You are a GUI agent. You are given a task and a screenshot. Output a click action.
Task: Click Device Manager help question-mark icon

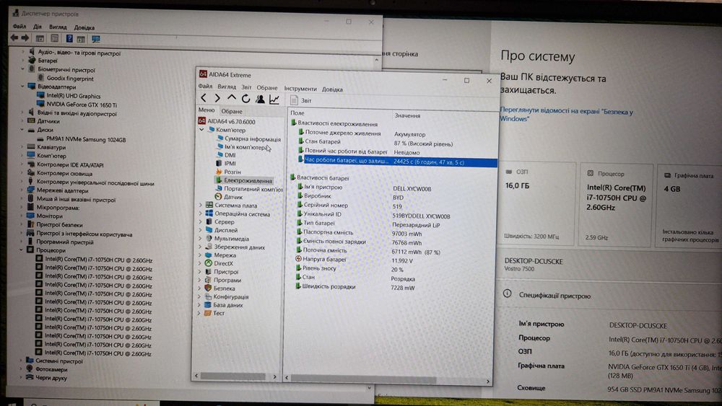tap(69, 39)
